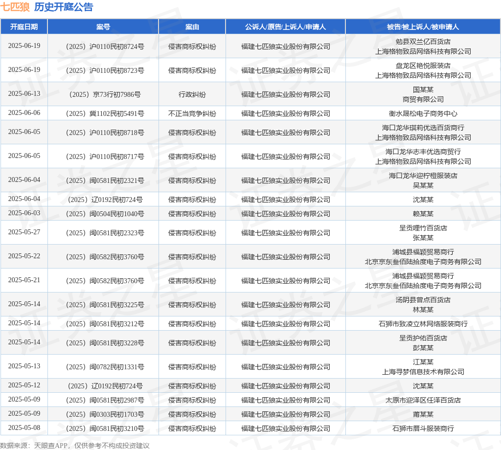Click the date 2025-05-22
This screenshot has width=501, height=450.
click(x=24, y=256)
